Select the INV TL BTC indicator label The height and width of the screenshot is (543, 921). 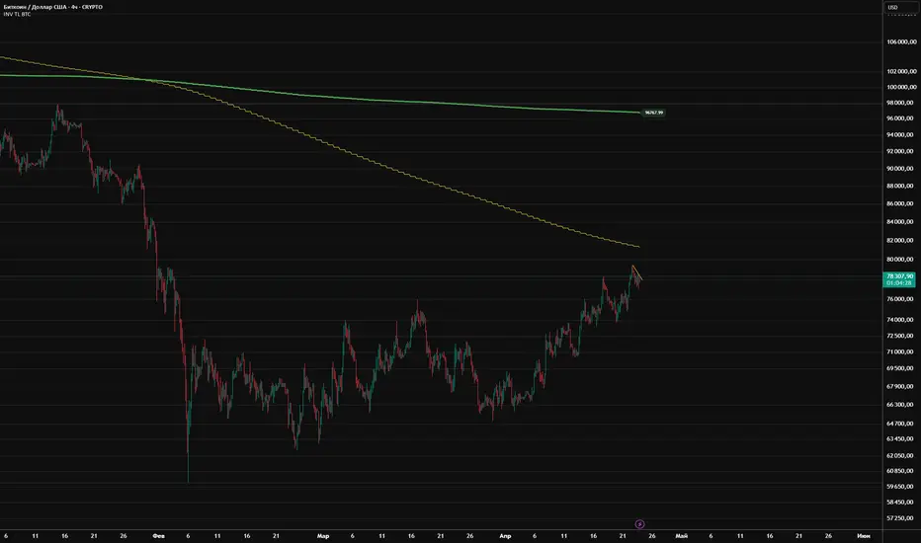17,14
